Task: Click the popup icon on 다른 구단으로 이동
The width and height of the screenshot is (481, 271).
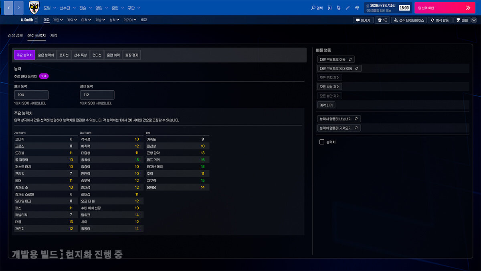Action: click(x=350, y=59)
